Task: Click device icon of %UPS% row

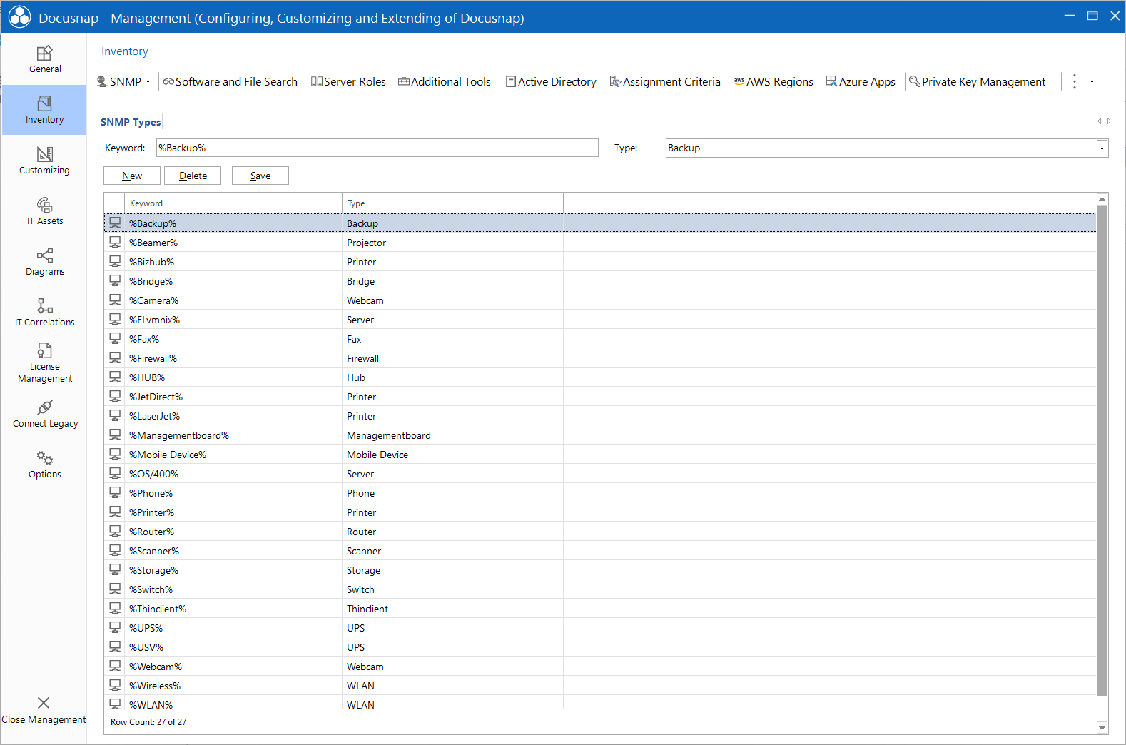Action: [115, 628]
